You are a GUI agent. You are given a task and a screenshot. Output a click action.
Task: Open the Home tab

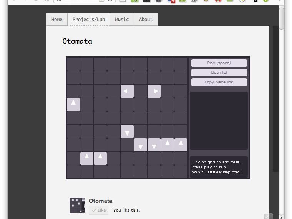pyautogui.click(x=57, y=20)
